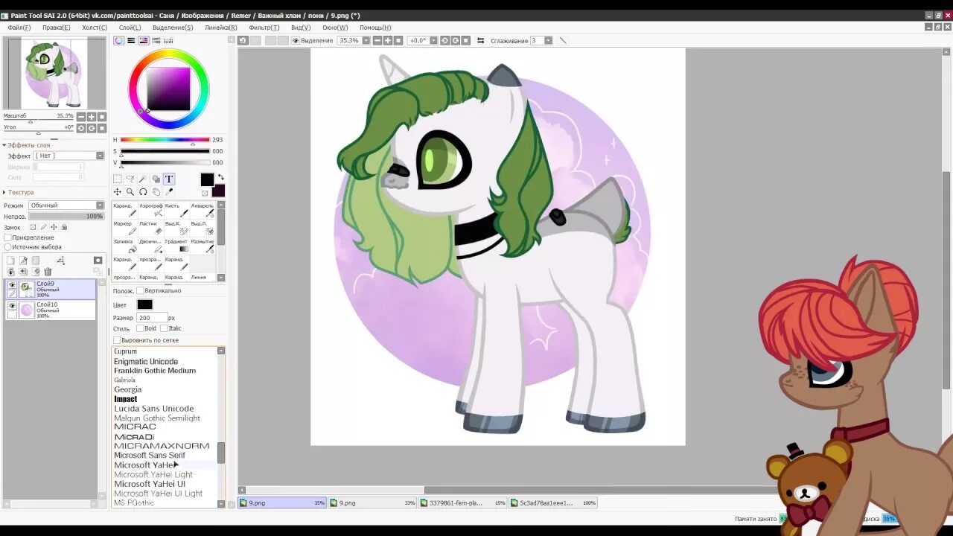Choose Impact in the font list
The image size is (953, 536).
125,399
